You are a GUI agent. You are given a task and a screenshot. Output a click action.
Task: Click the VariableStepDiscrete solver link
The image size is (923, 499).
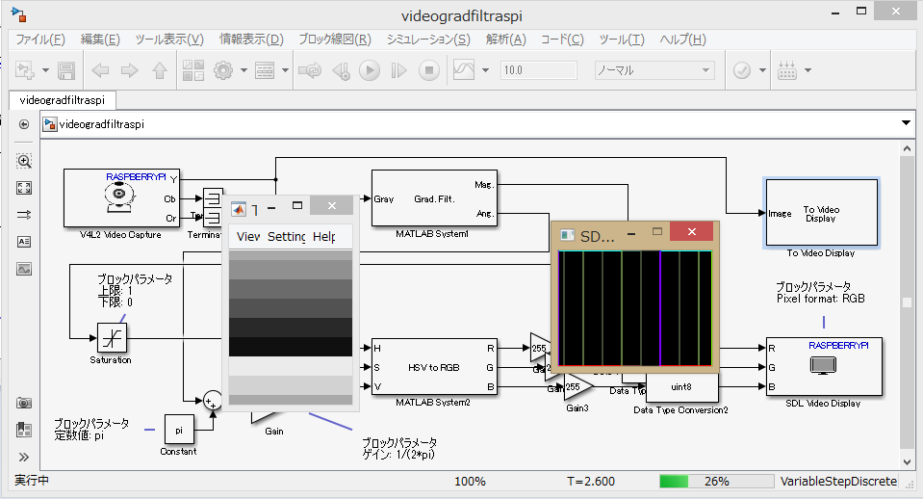838,481
